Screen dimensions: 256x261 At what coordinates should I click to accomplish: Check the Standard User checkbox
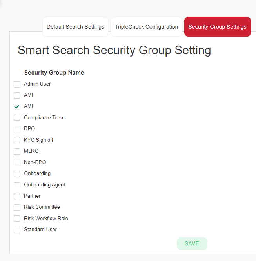click(x=17, y=230)
